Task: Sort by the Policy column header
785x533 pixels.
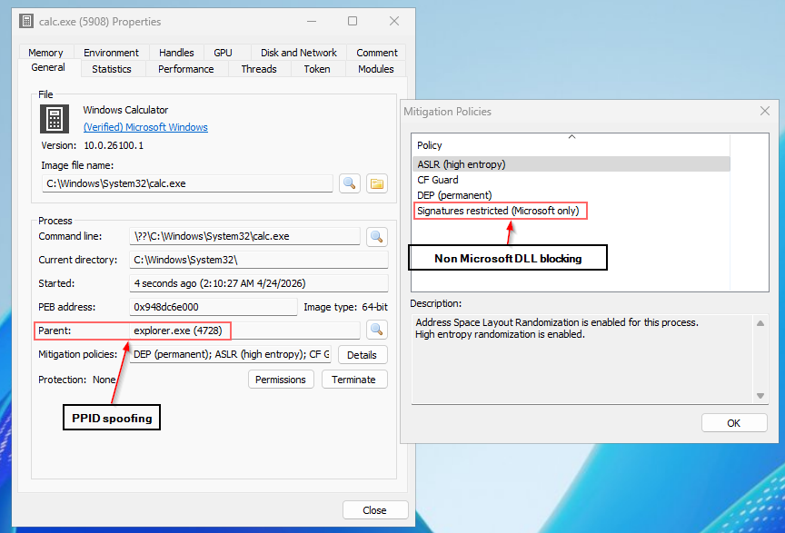Action: pos(571,145)
